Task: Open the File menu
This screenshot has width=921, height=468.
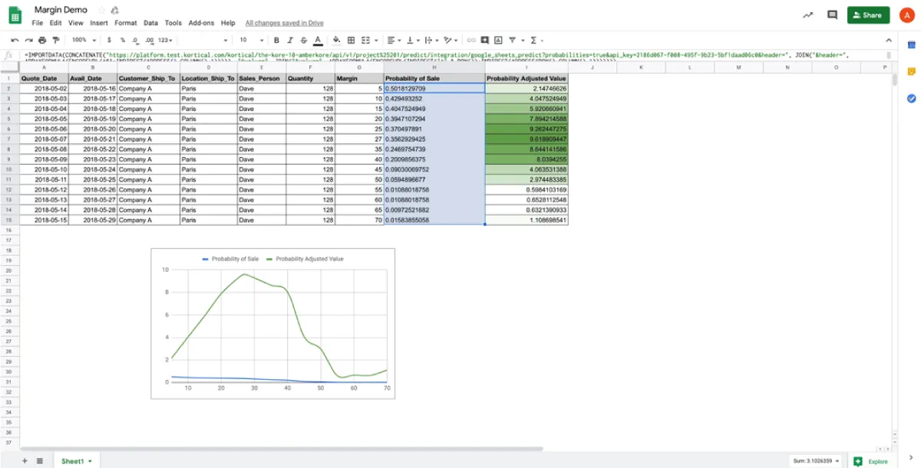Action: [x=38, y=23]
